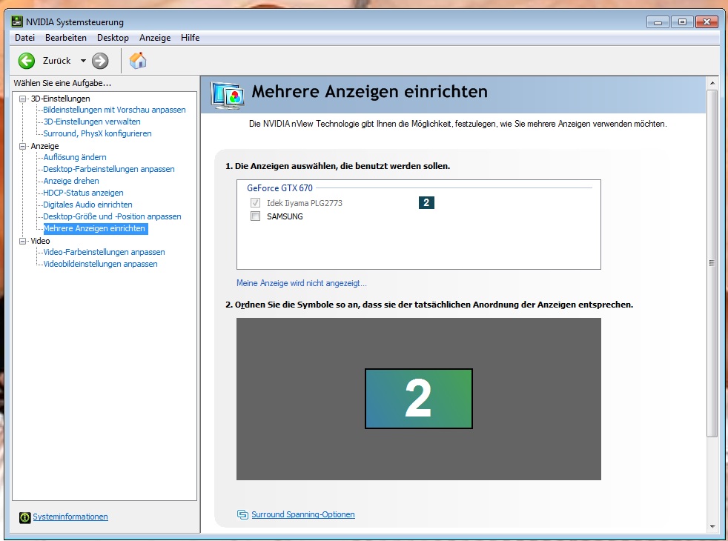The height and width of the screenshot is (541, 728).
Task: Click the green Zurück back arrow
Action: [27, 61]
